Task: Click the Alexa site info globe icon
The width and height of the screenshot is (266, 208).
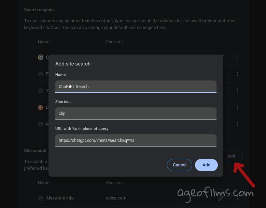Action: point(41,198)
